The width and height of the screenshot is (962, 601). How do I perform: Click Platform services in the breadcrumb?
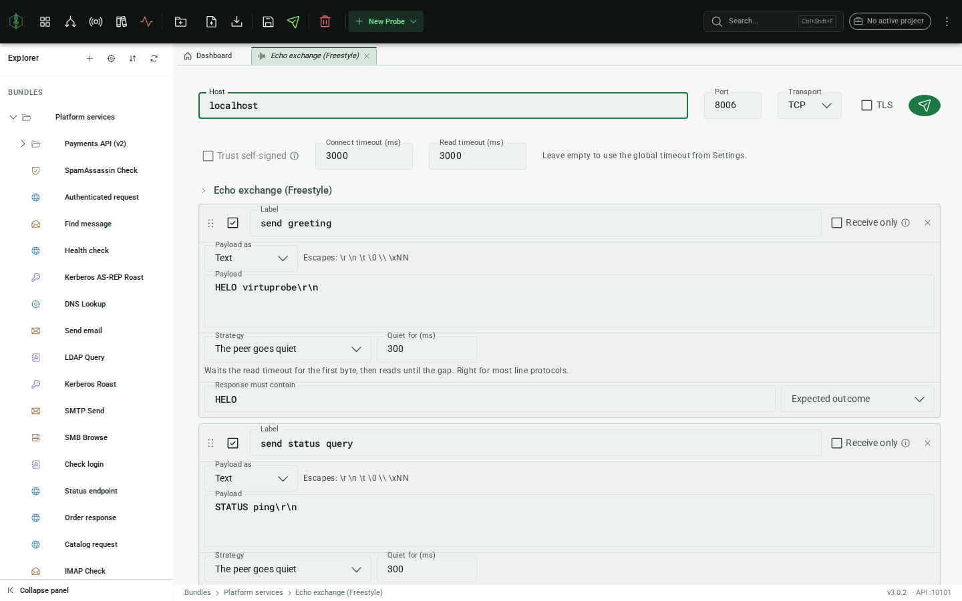click(x=253, y=592)
